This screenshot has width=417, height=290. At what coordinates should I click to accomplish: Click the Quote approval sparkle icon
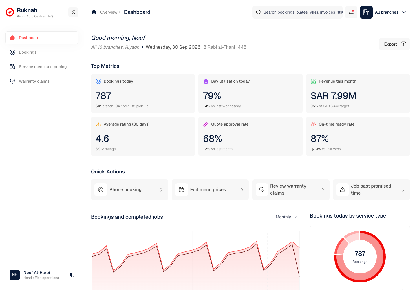[x=206, y=124]
